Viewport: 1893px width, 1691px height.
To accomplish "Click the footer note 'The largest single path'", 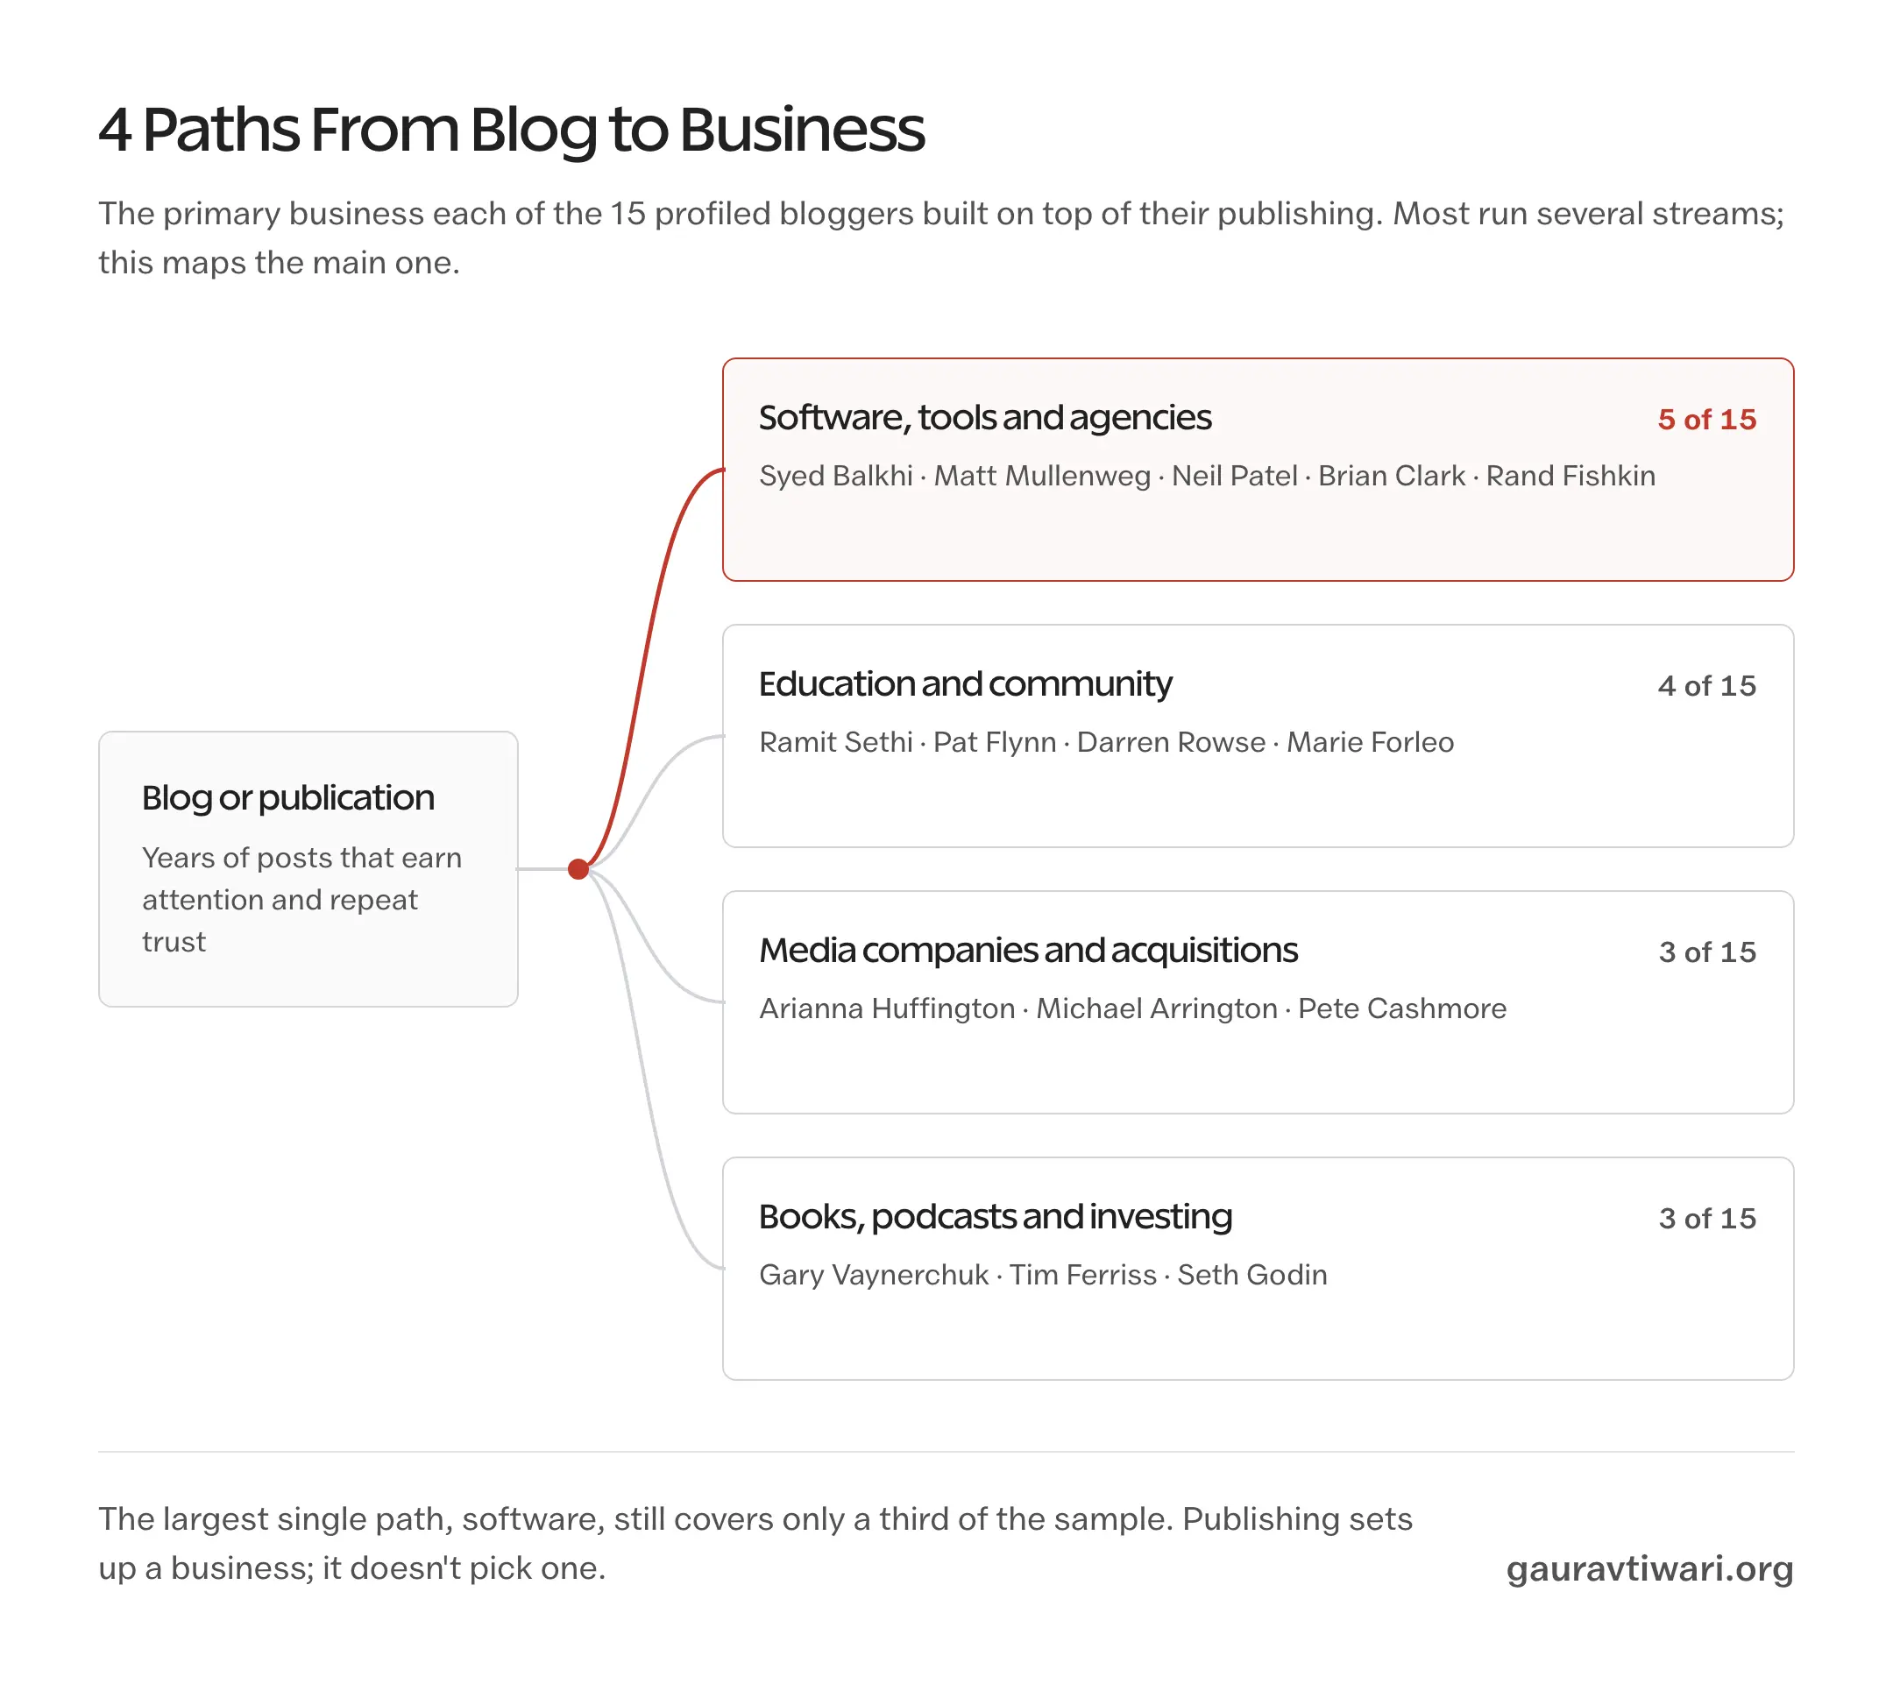I will (x=755, y=1544).
